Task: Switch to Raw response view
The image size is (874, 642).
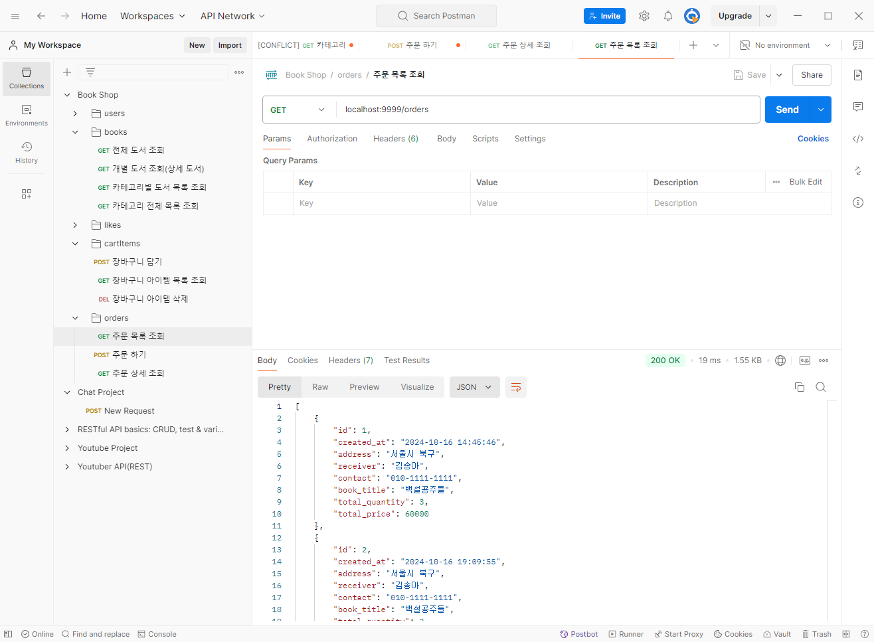Action: [320, 387]
